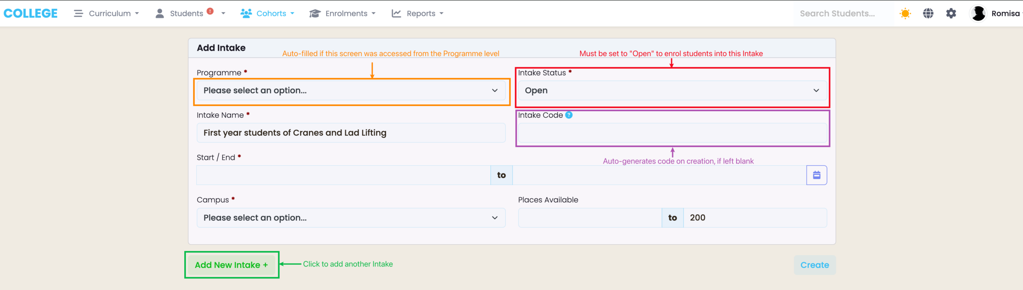The width and height of the screenshot is (1023, 290).
Task: Open the Intake Status dropdown
Action: tap(672, 91)
